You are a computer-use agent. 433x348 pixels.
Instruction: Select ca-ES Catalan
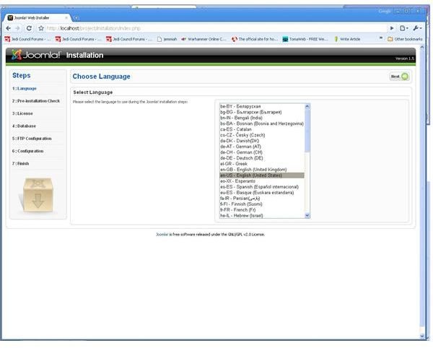click(x=262, y=129)
